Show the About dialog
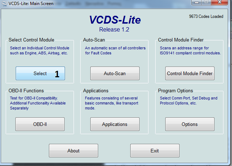The height and width of the screenshot is (166, 232). (74, 151)
